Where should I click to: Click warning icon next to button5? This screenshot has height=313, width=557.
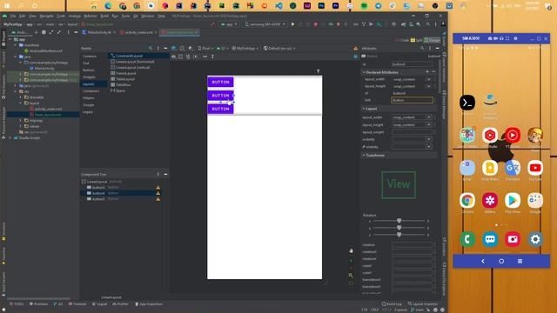click(x=158, y=199)
